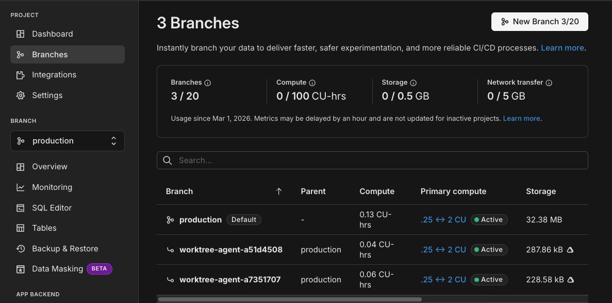Screen dimensions: 612x303
Task: Open the production branch selector dropdown
Action: [68, 141]
